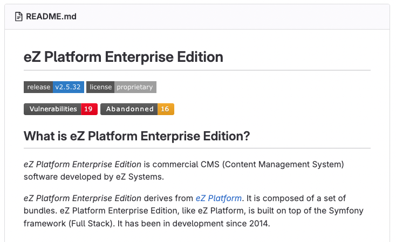Viewport: 396px width, 242px height.
Task: Click the gray proprietary badge value
Action: click(135, 87)
